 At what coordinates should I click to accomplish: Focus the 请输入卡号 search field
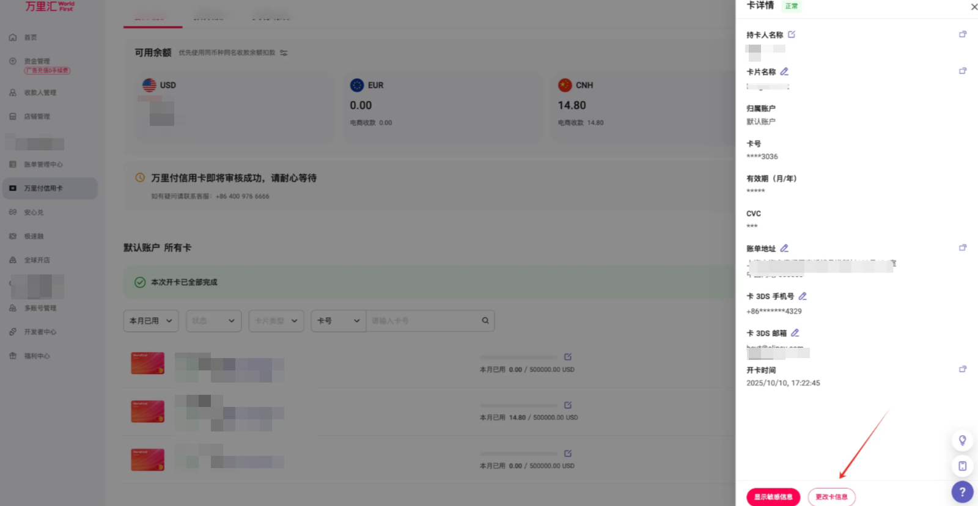click(422, 321)
